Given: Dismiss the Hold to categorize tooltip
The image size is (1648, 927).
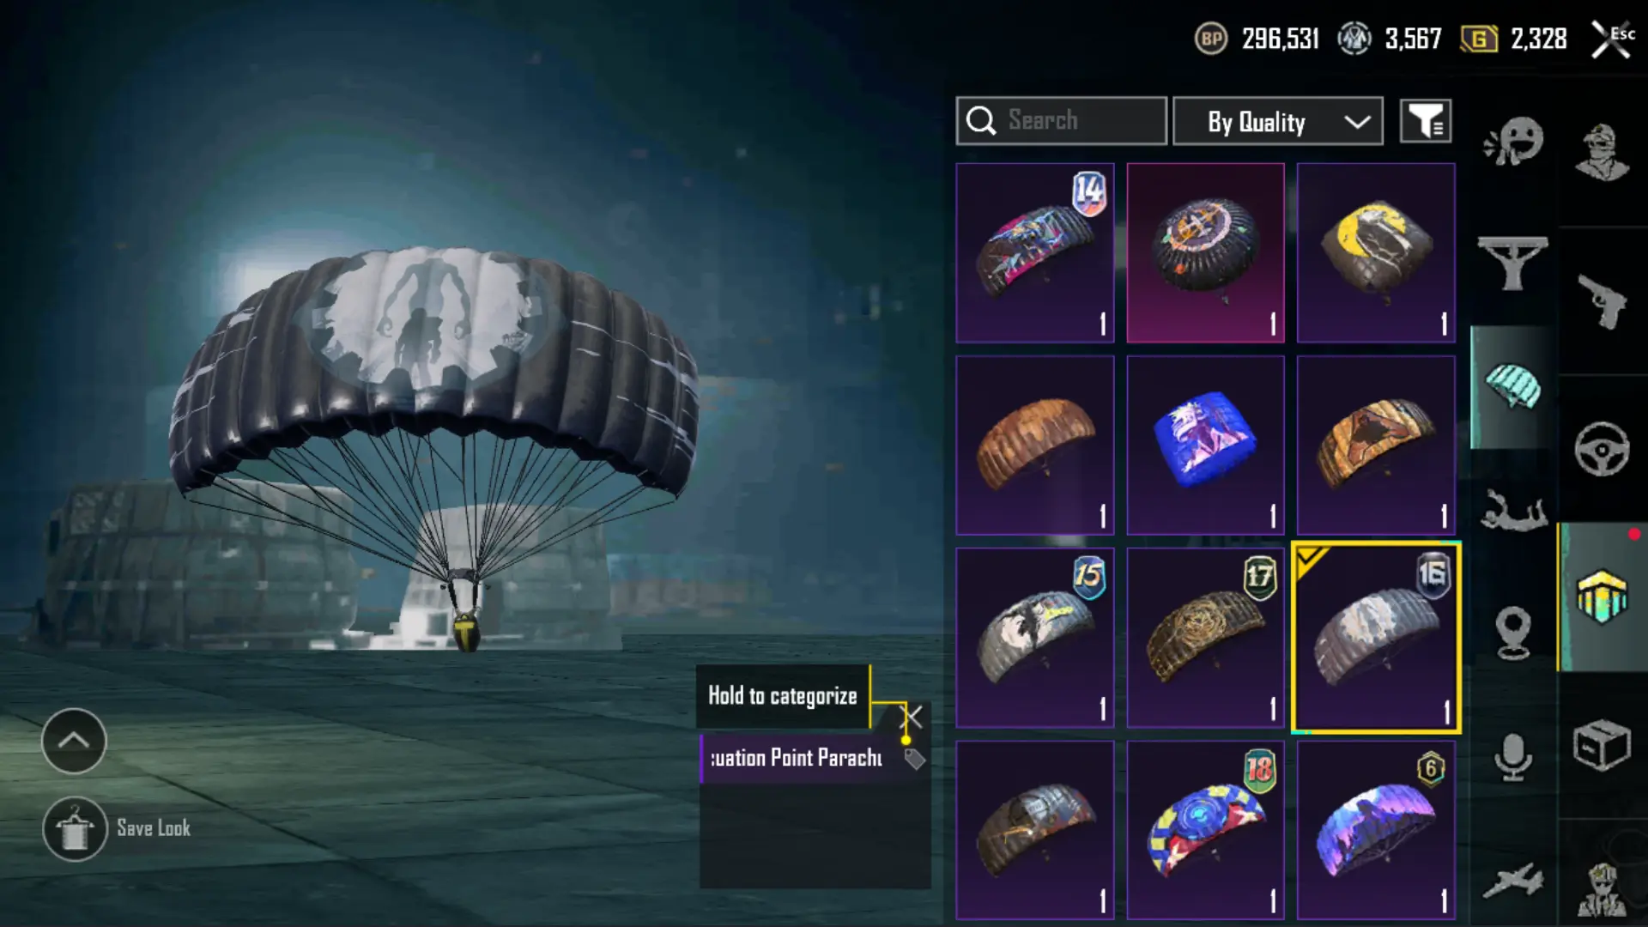Looking at the screenshot, I should click(912, 716).
